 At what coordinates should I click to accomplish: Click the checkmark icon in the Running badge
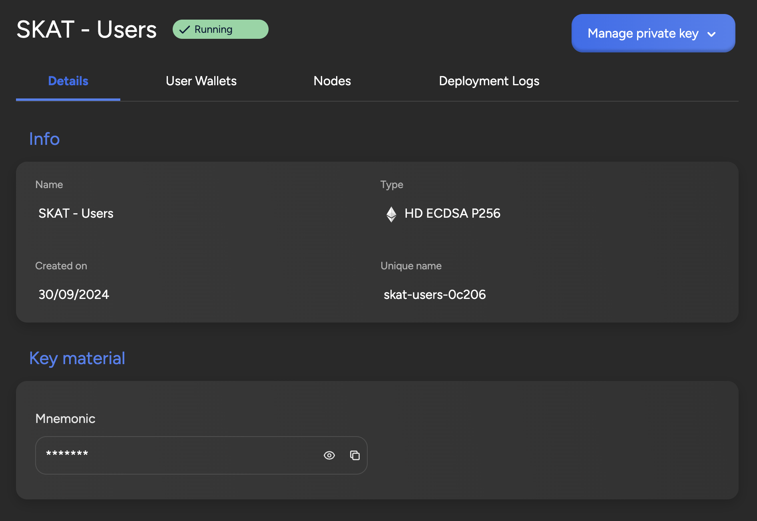pos(184,30)
